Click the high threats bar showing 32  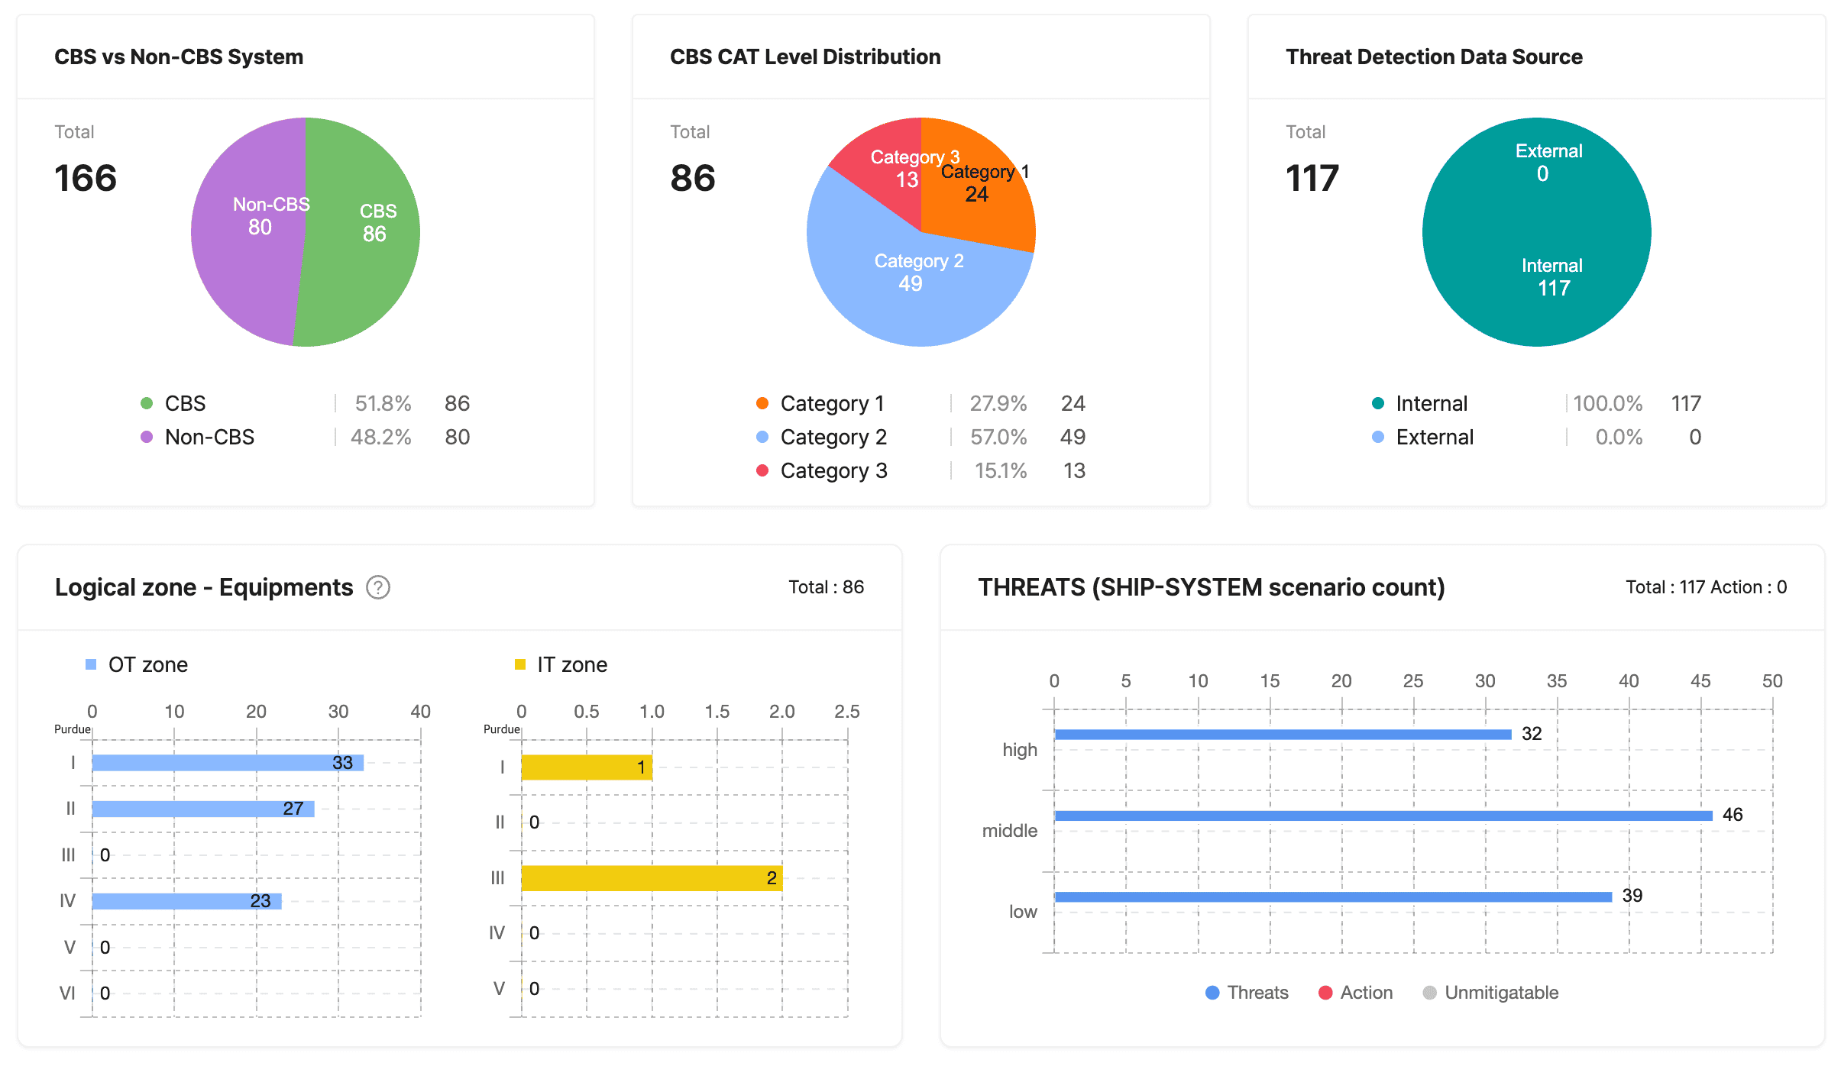[1283, 735]
